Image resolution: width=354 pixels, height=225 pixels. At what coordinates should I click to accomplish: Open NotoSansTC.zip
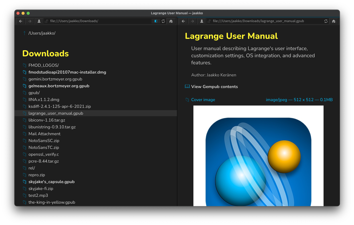43,148
